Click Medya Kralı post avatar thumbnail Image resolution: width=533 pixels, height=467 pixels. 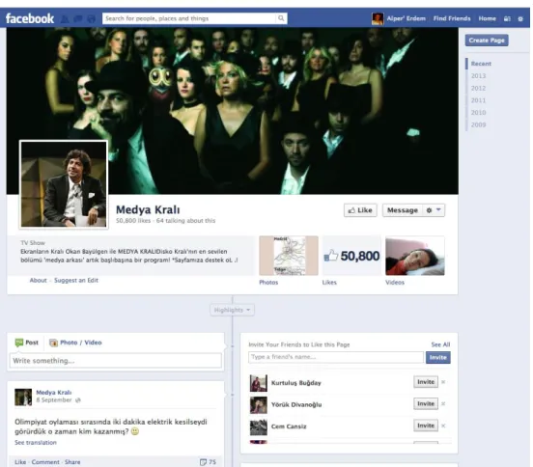pyautogui.click(x=23, y=397)
